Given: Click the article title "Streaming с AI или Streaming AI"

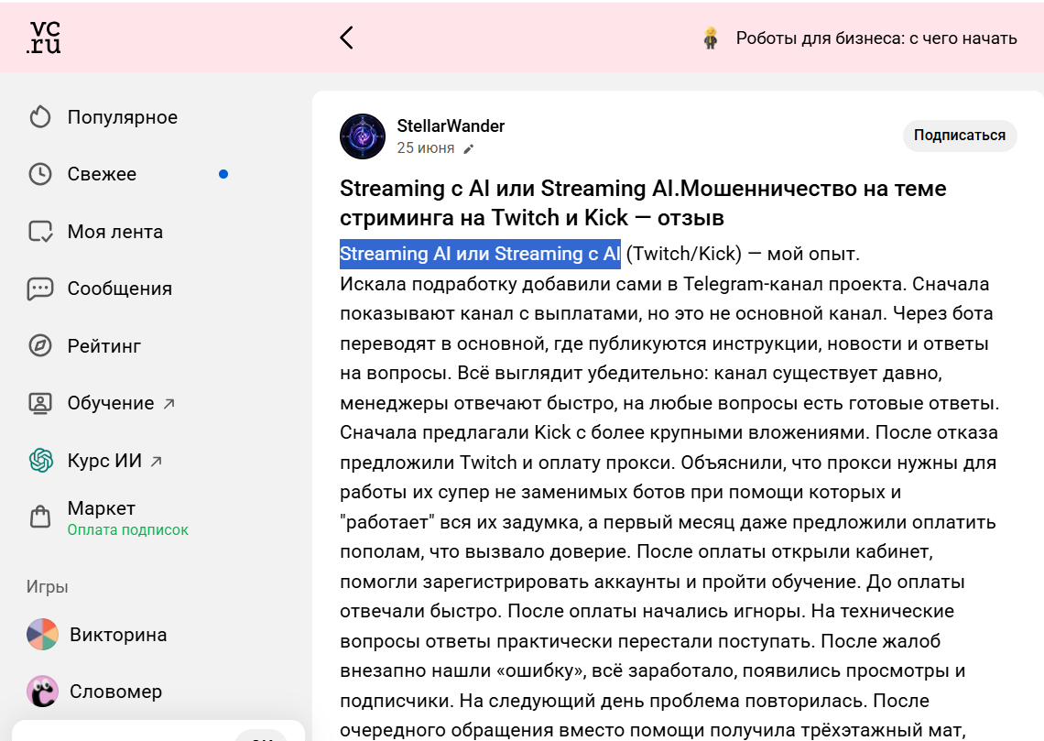Looking at the screenshot, I should pyautogui.click(x=508, y=189).
